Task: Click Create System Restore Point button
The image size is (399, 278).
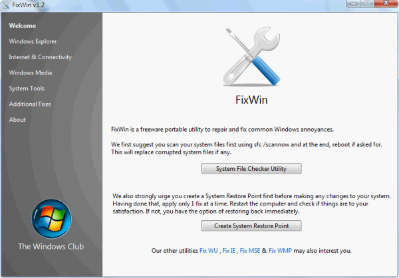Action: coord(251,226)
